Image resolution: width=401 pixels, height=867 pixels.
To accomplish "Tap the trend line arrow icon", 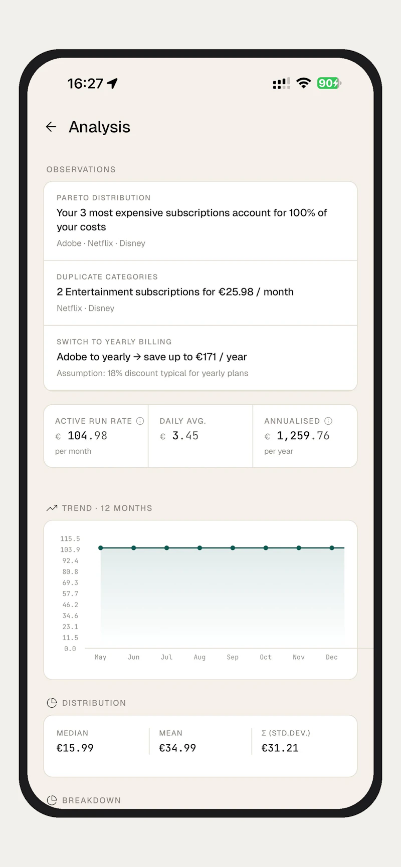I will (52, 508).
